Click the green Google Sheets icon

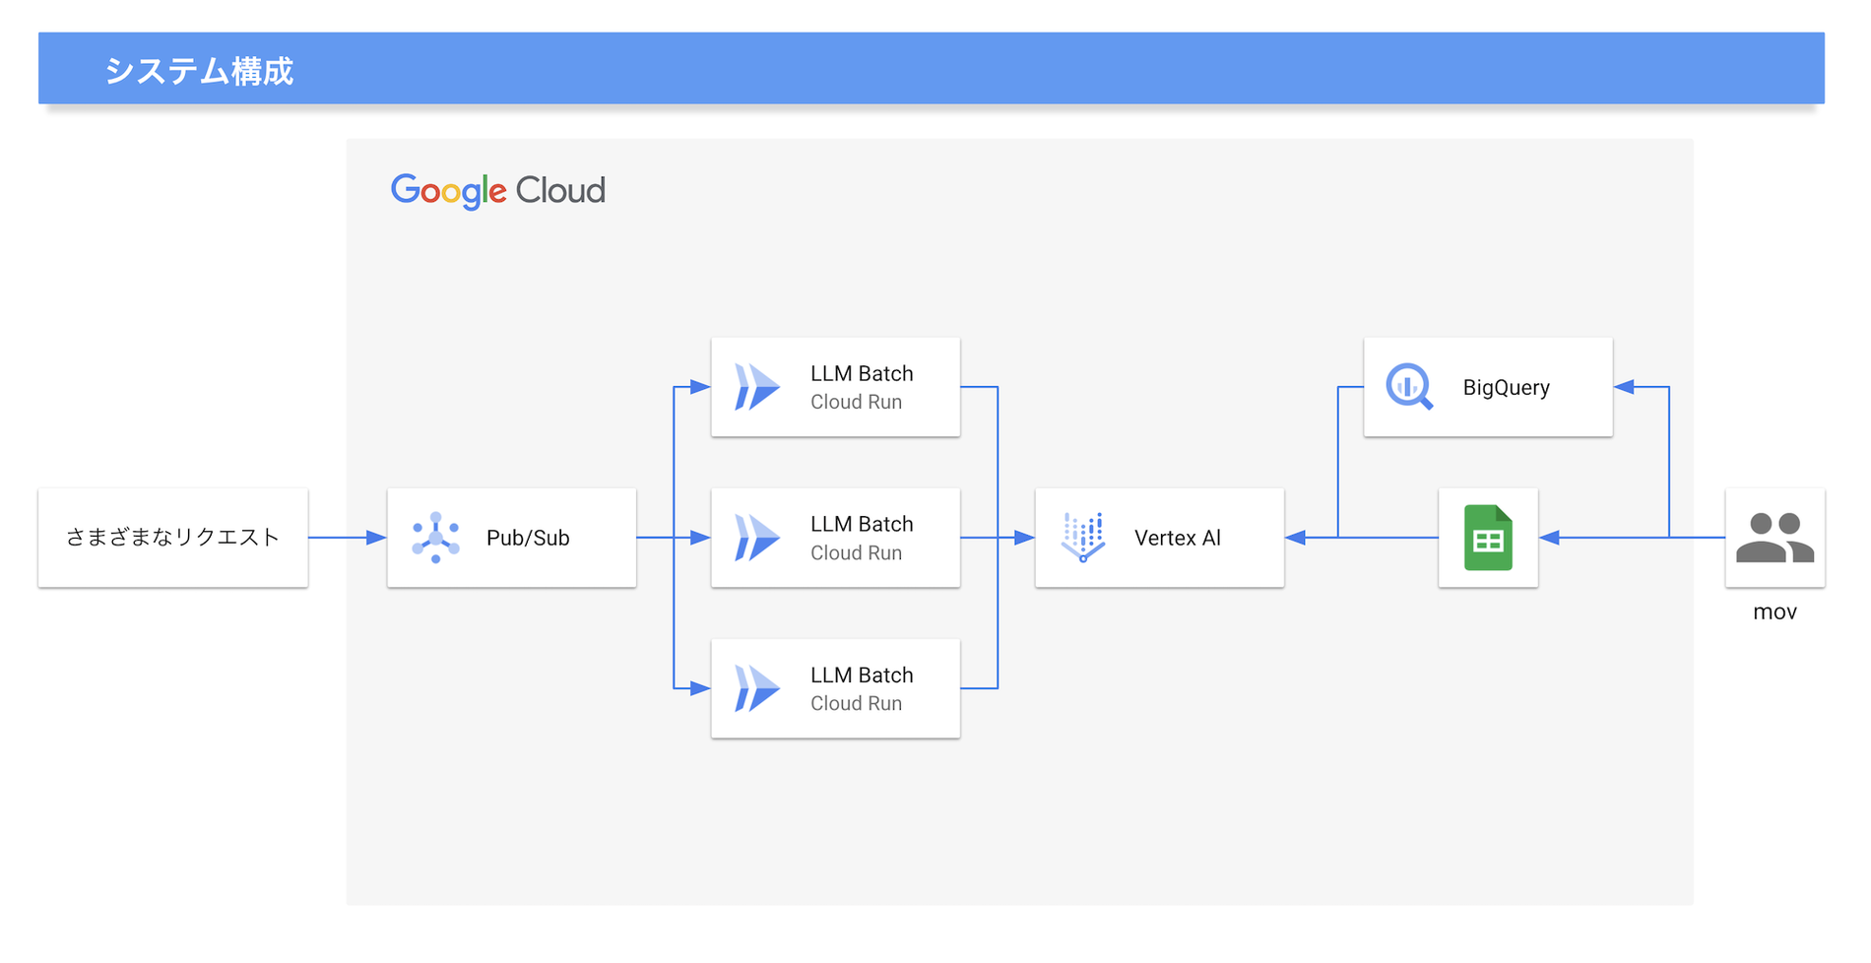tap(1488, 538)
